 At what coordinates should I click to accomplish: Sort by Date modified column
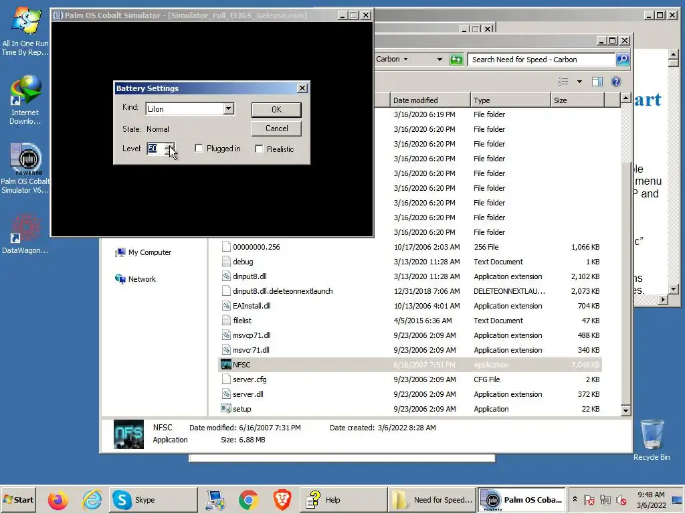click(x=430, y=100)
